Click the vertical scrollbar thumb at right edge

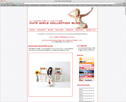click(x=125, y=11)
